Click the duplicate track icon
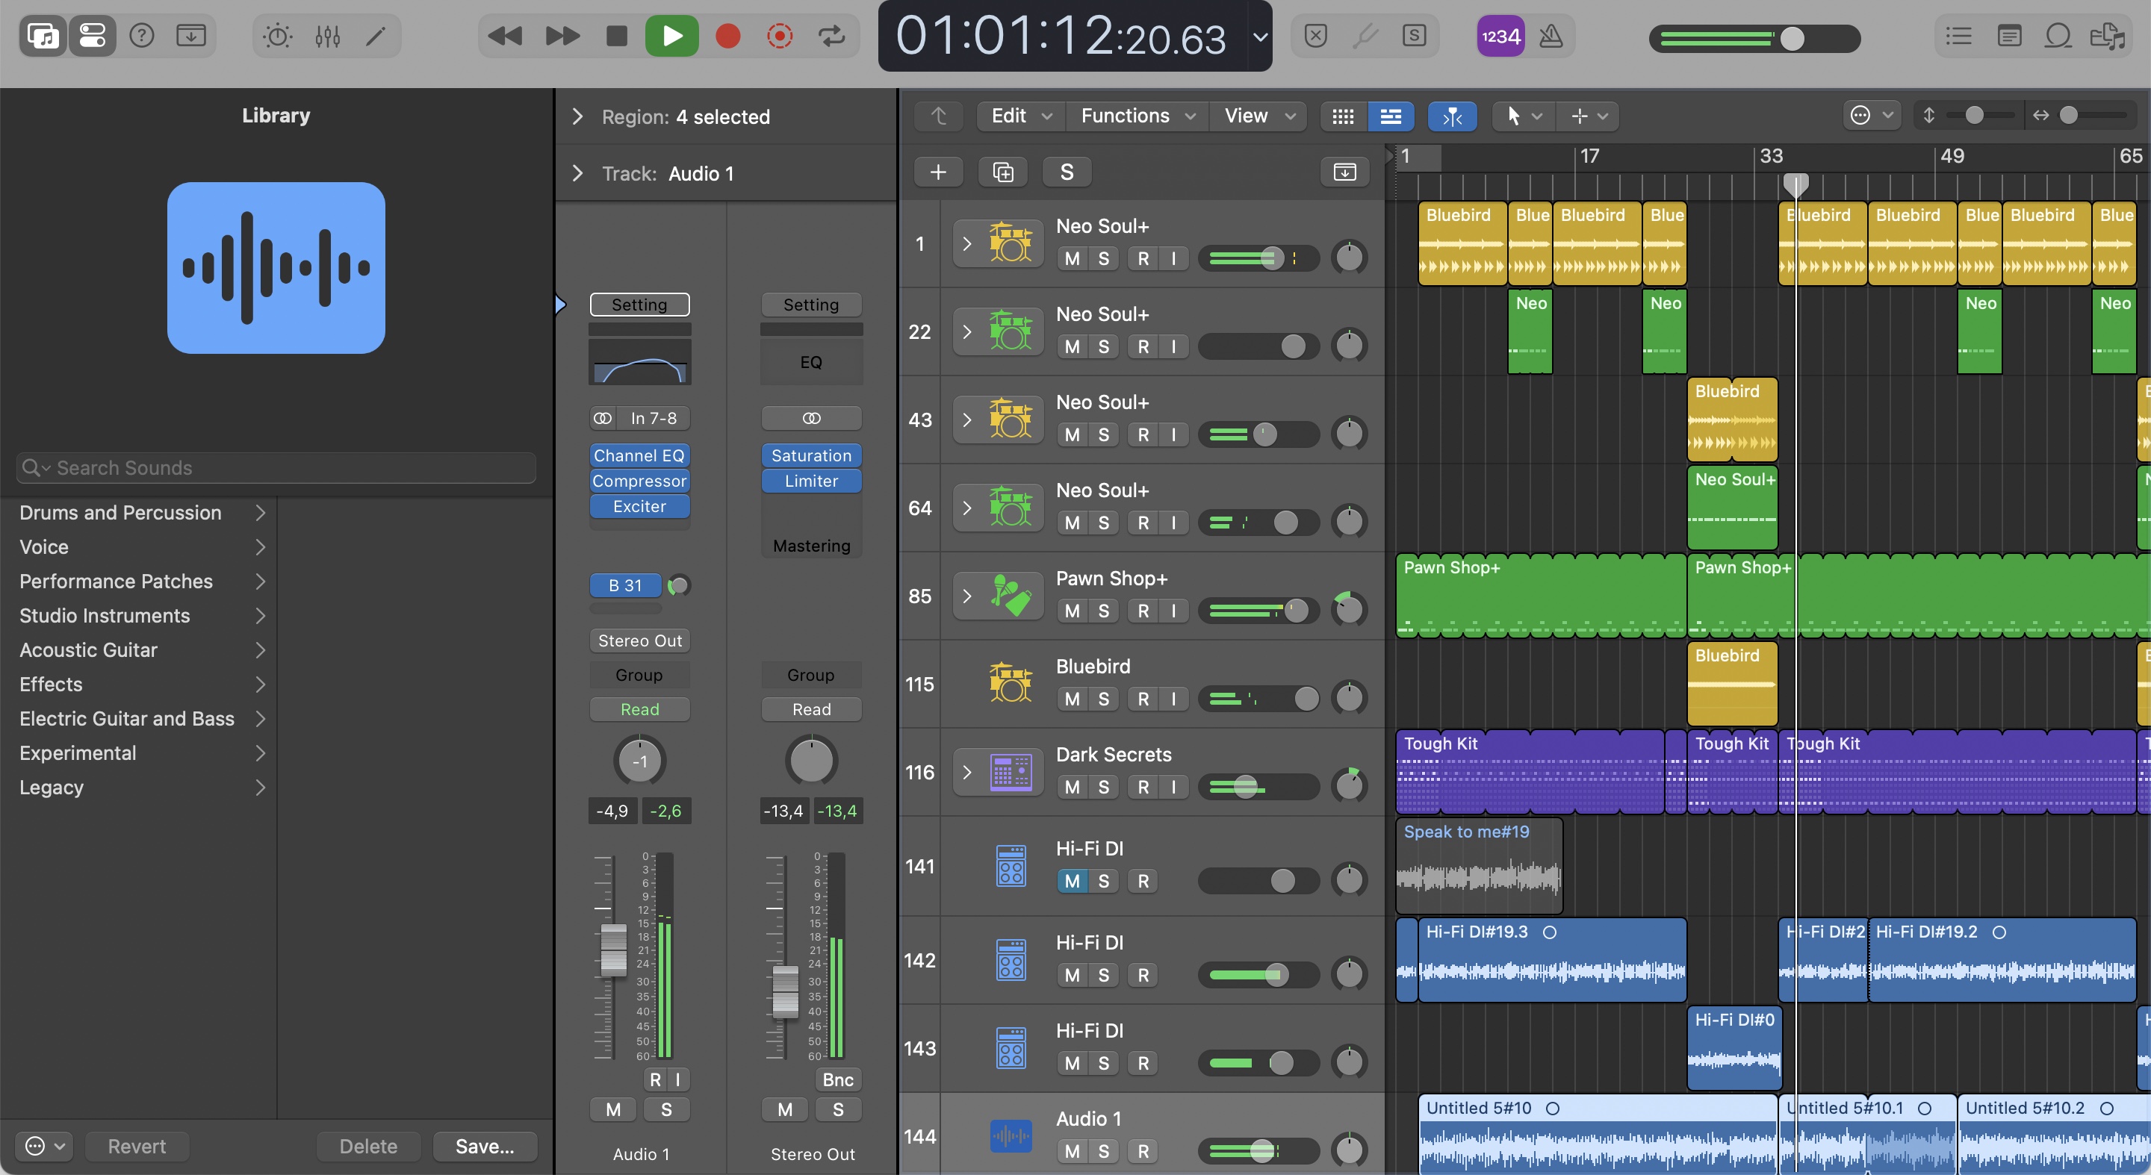Screen dimensions: 2151x1175 (x=1003, y=172)
